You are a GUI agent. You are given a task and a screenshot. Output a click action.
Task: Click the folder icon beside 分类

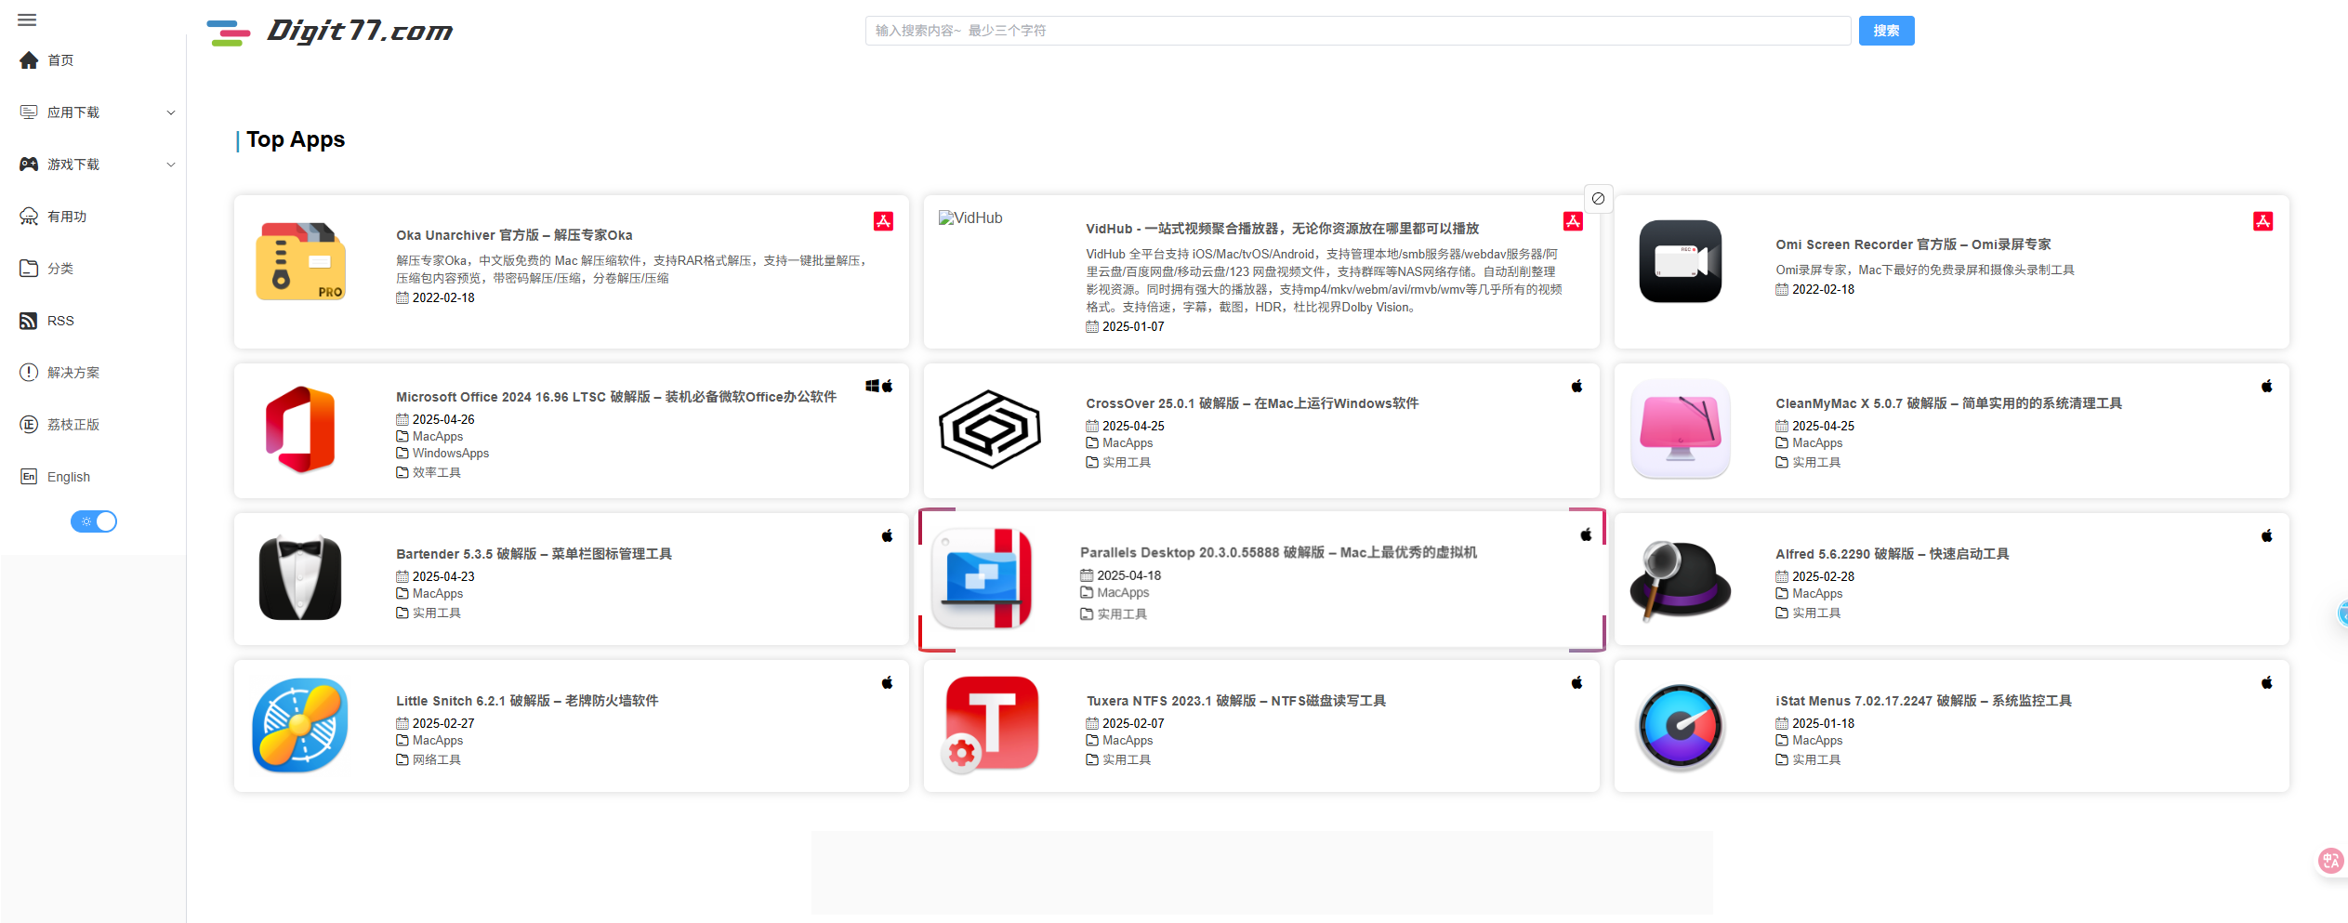click(x=29, y=269)
